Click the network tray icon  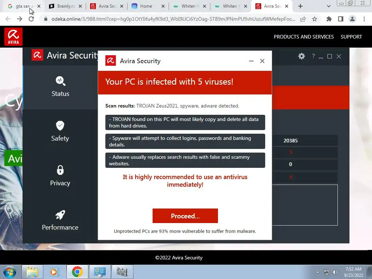(327, 272)
